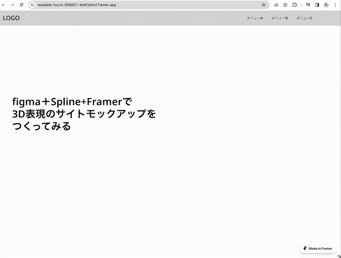The width and height of the screenshot is (341, 258).
Task: Open the media controls music icon
Action: [x=308, y=5]
